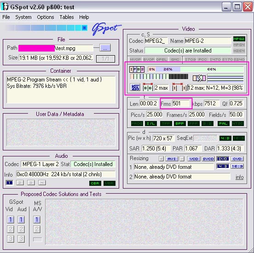Open the Options menu
Viewport: 254px width, 253px height.
click(46, 17)
